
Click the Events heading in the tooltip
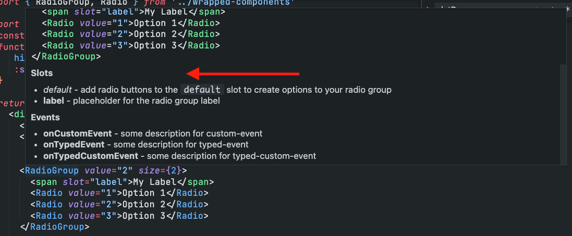tap(45, 117)
